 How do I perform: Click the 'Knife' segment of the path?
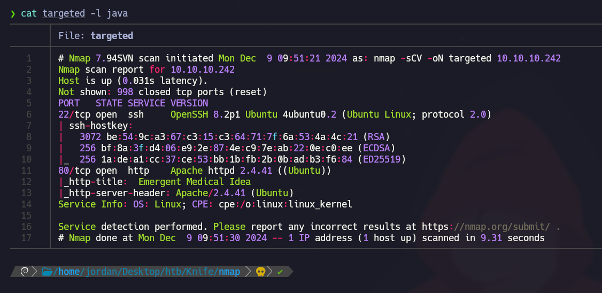(199, 272)
